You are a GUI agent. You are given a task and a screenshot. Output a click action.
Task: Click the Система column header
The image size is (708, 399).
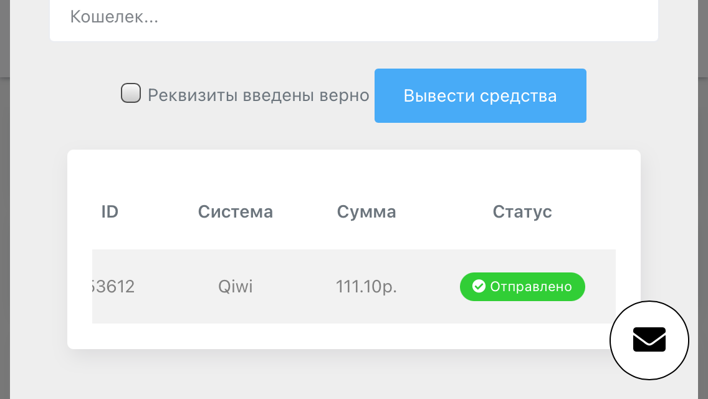[235, 211]
